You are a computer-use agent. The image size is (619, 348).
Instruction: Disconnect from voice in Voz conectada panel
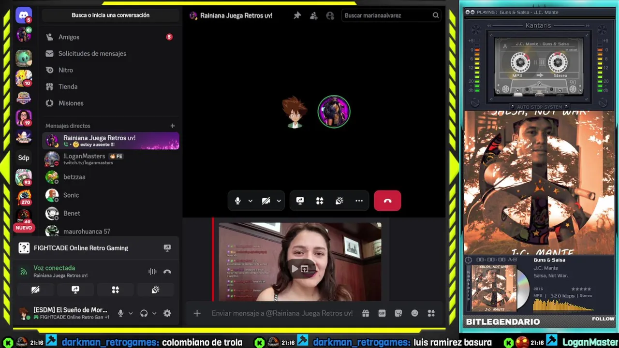pos(167,272)
